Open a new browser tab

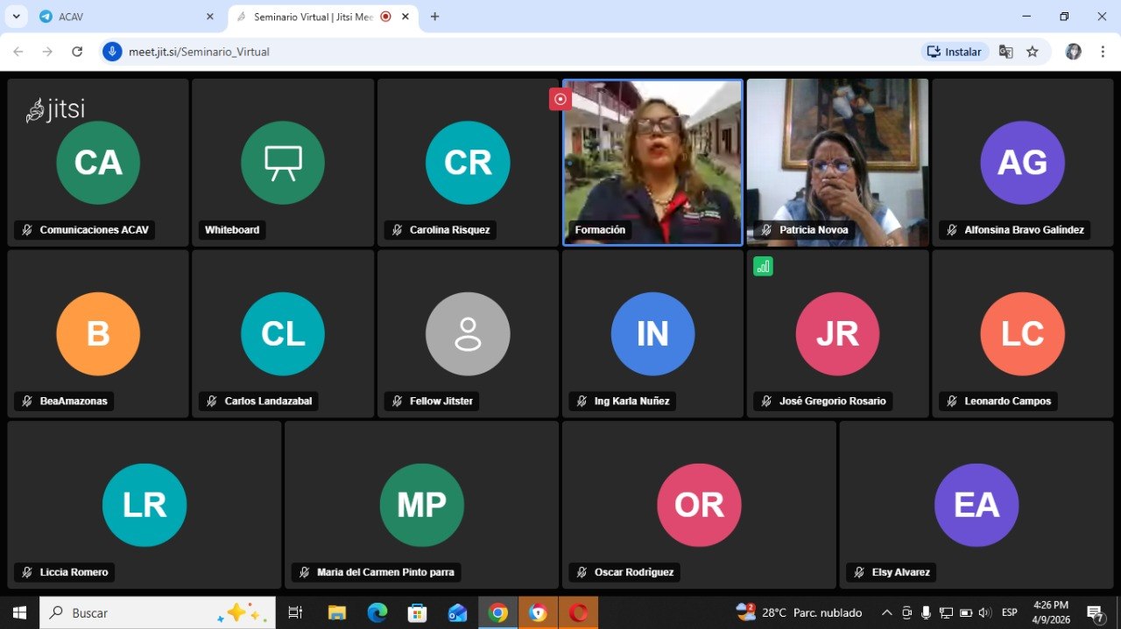[x=434, y=17]
